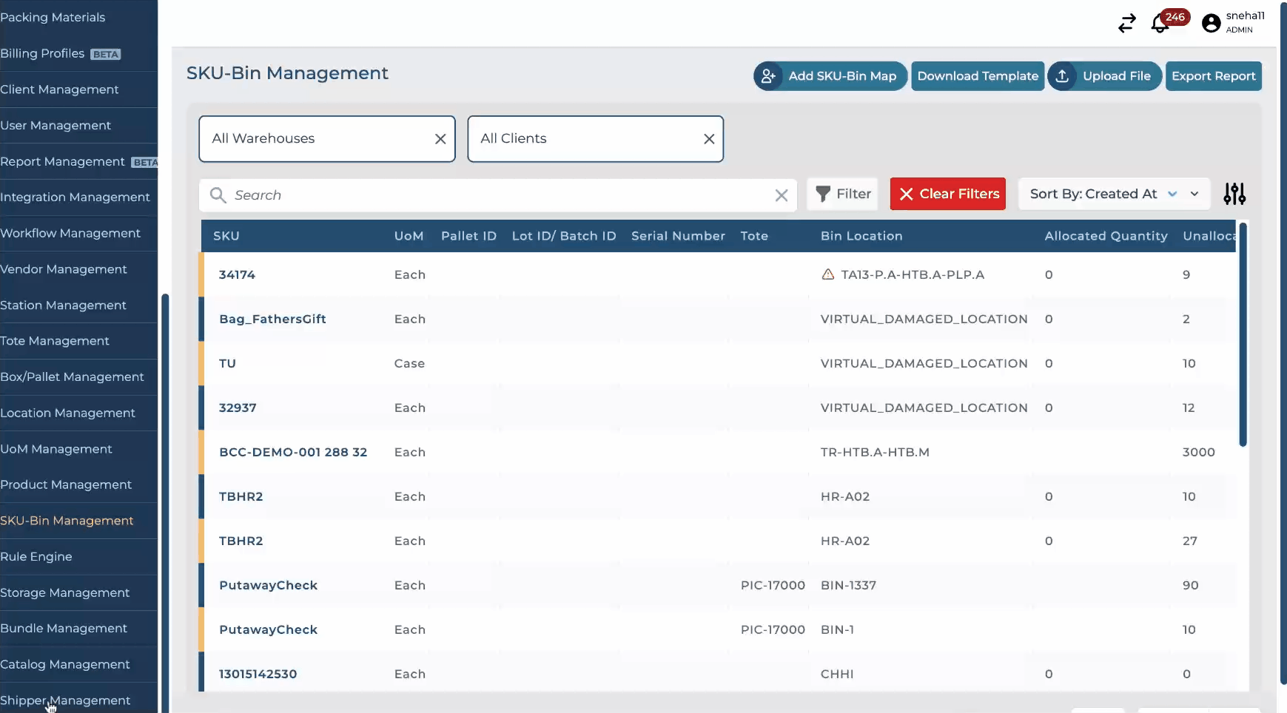The image size is (1287, 713).
Task: Click the switch arrows icon in header
Action: (1126, 24)
